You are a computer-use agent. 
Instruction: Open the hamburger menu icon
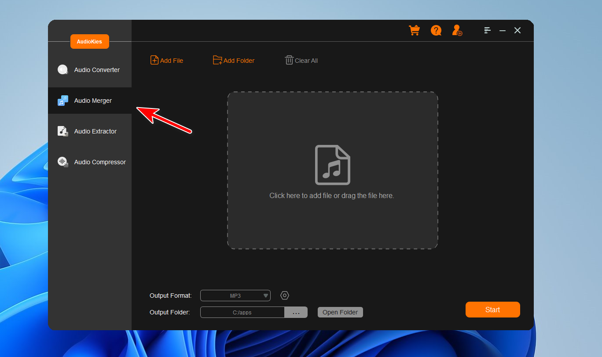pos(487,30)
